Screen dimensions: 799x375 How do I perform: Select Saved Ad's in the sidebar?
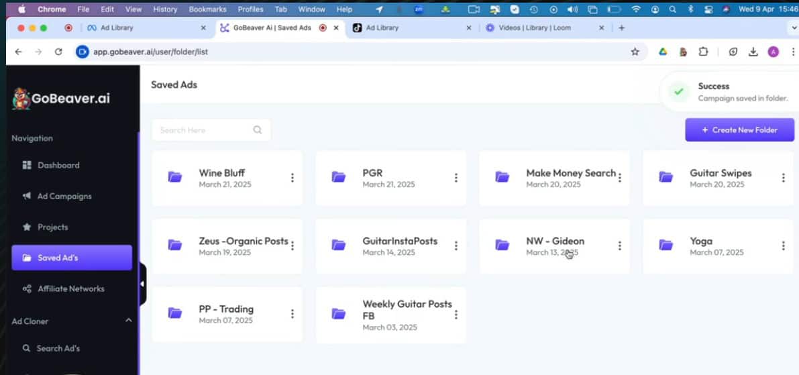[x=72, y=258]
